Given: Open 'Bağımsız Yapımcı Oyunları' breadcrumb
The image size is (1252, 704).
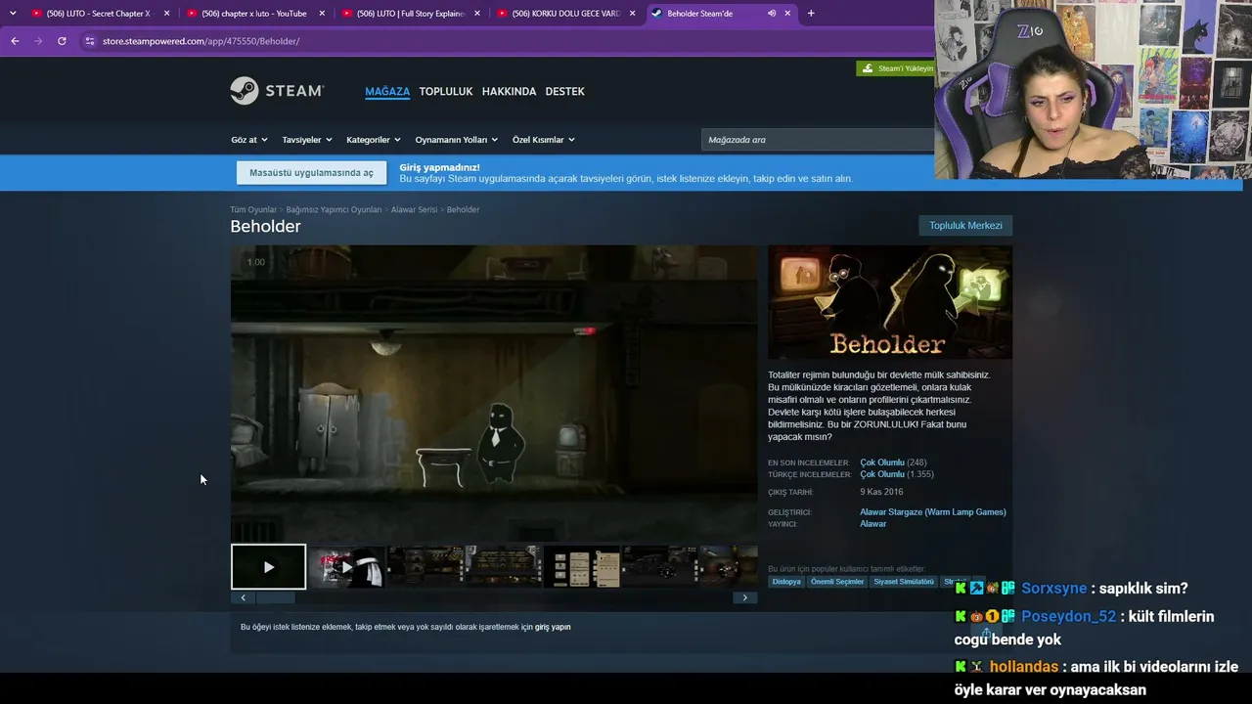Looking at the screenshot, I should point(334,210).
